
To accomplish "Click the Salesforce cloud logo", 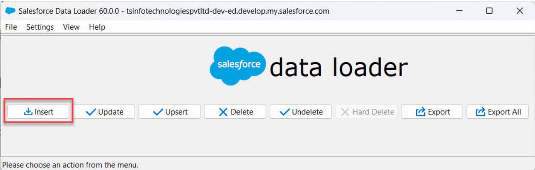I will point(238,66).
